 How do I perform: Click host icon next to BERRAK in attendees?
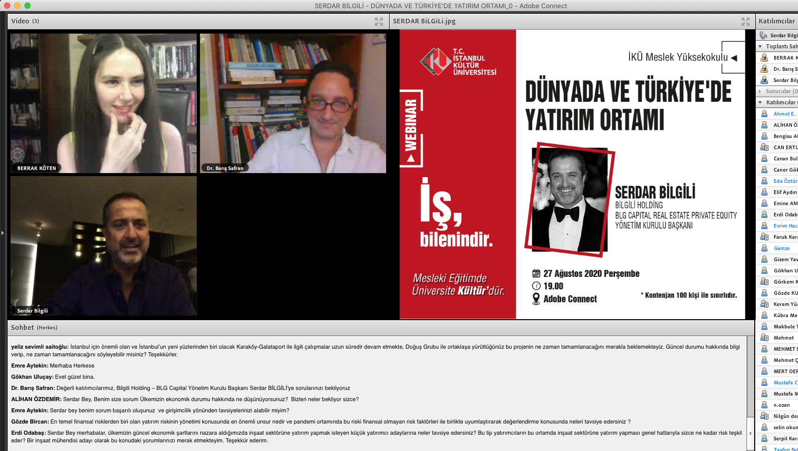(x=764, y=58)
